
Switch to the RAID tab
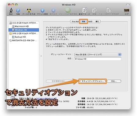point(90,21)
